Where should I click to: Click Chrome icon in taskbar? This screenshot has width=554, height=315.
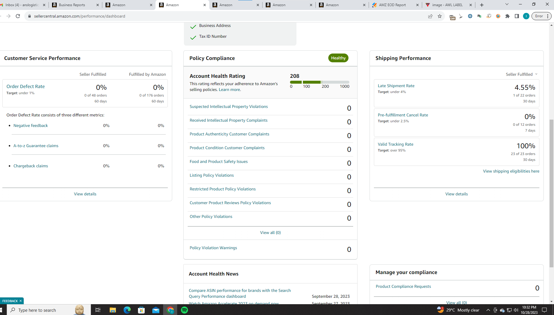pos(170,310)
